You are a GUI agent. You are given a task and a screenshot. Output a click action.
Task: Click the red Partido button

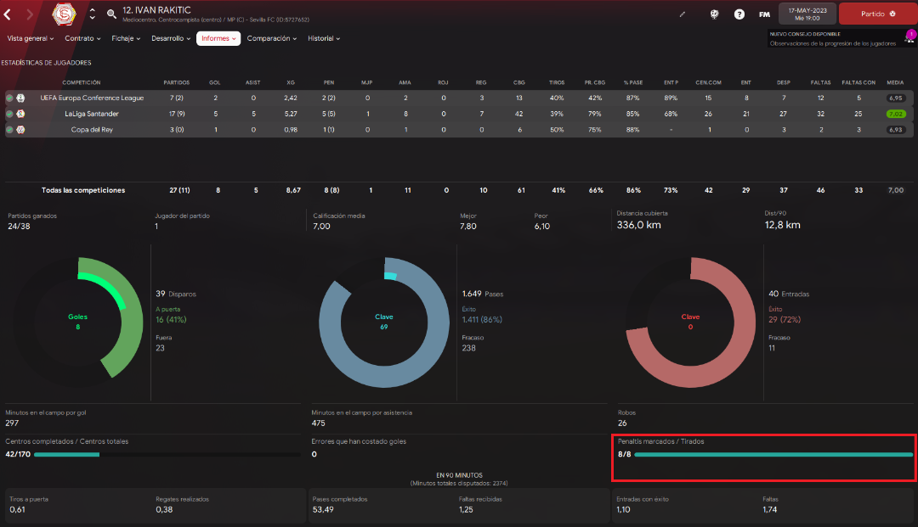click(x=877, y=14)
